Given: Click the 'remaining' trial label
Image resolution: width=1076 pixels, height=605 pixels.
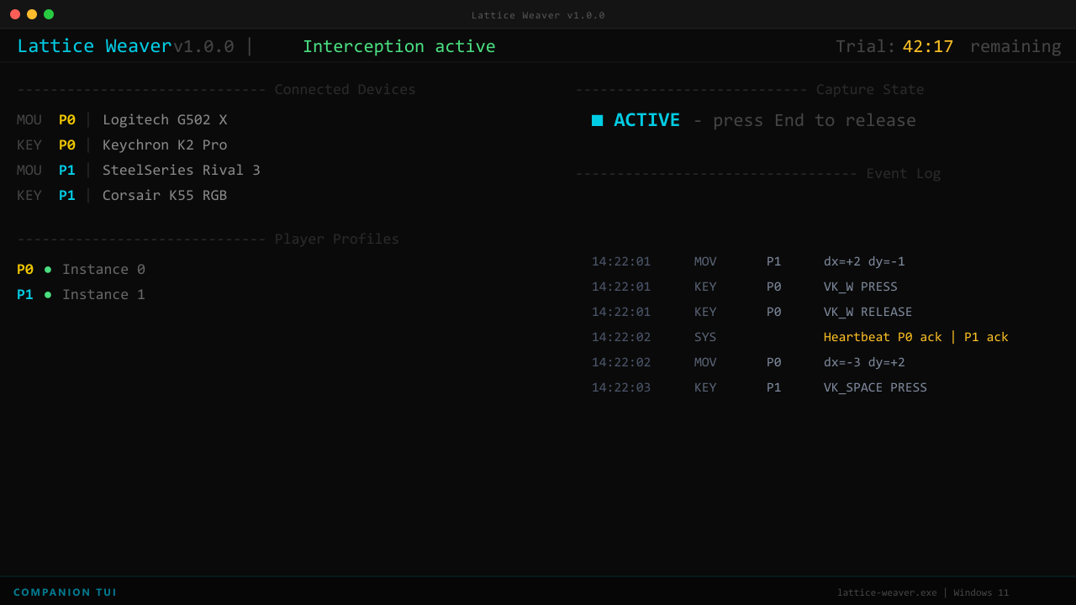Looking at the screenshot, I should coord(1015,46).
